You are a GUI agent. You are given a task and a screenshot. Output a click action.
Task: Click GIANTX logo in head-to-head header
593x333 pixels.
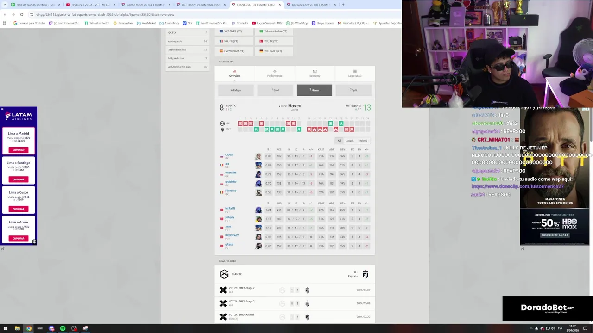coord(224,274)
